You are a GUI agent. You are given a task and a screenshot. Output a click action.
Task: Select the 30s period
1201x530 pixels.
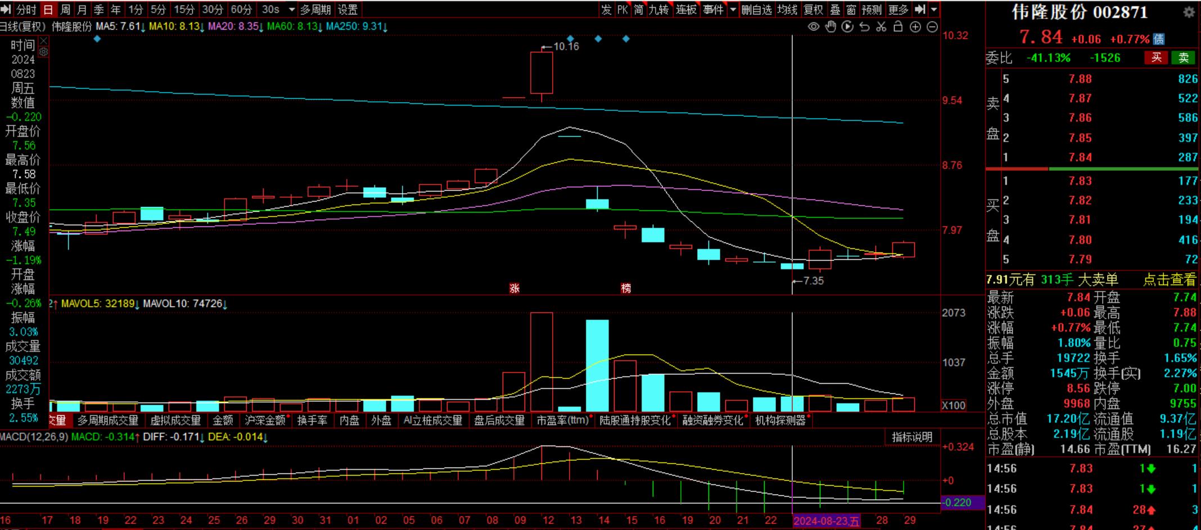point(270,10)
